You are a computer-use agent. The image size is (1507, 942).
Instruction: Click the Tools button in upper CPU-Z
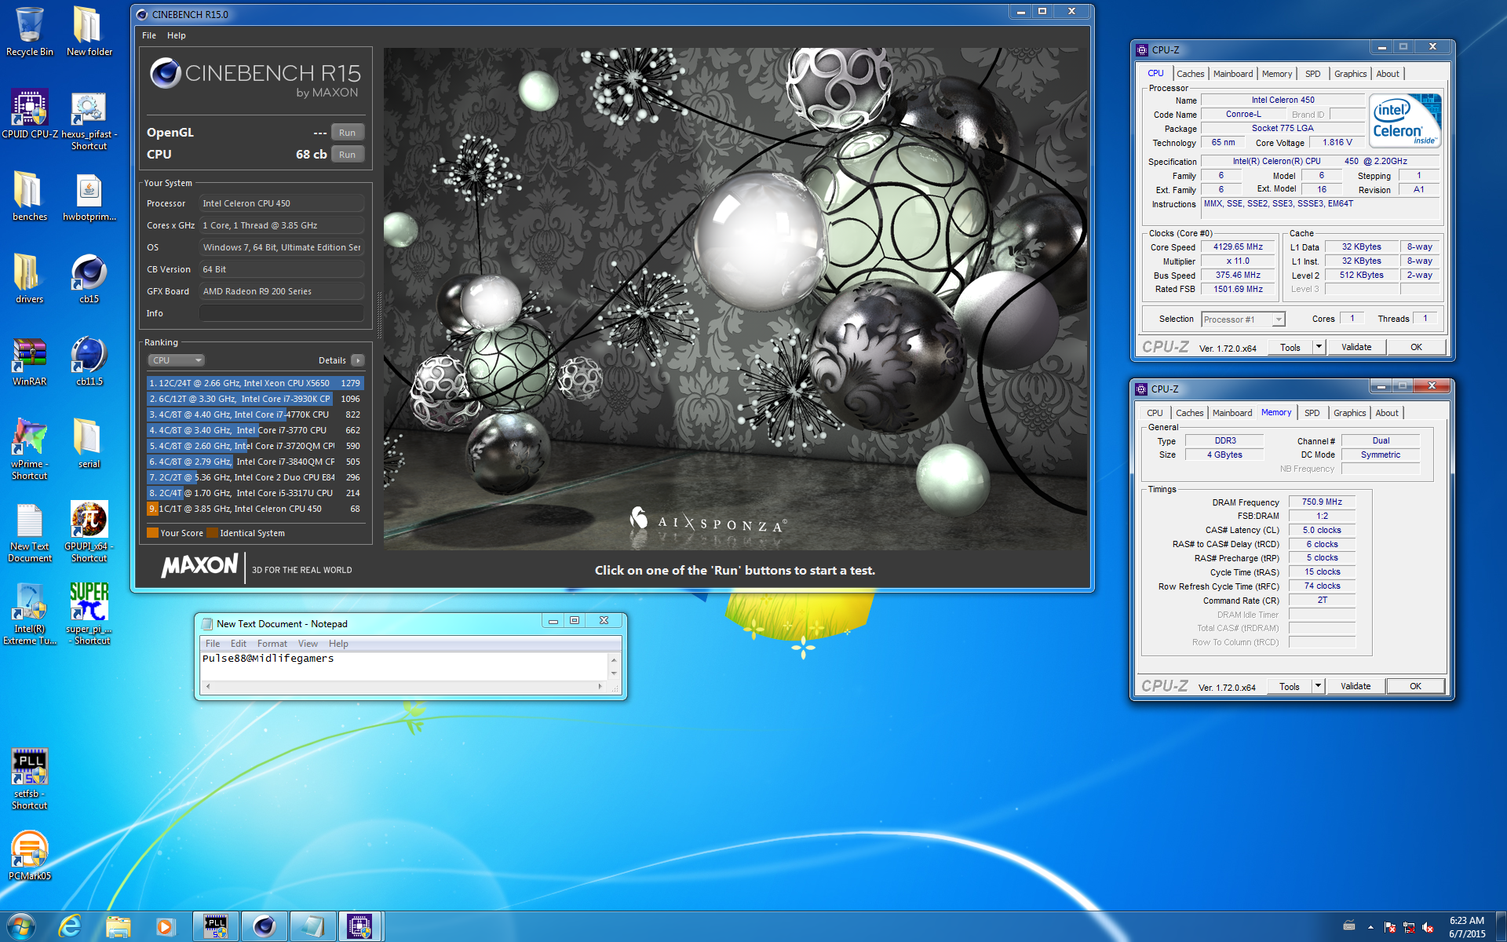click(x=1290, y=347)
